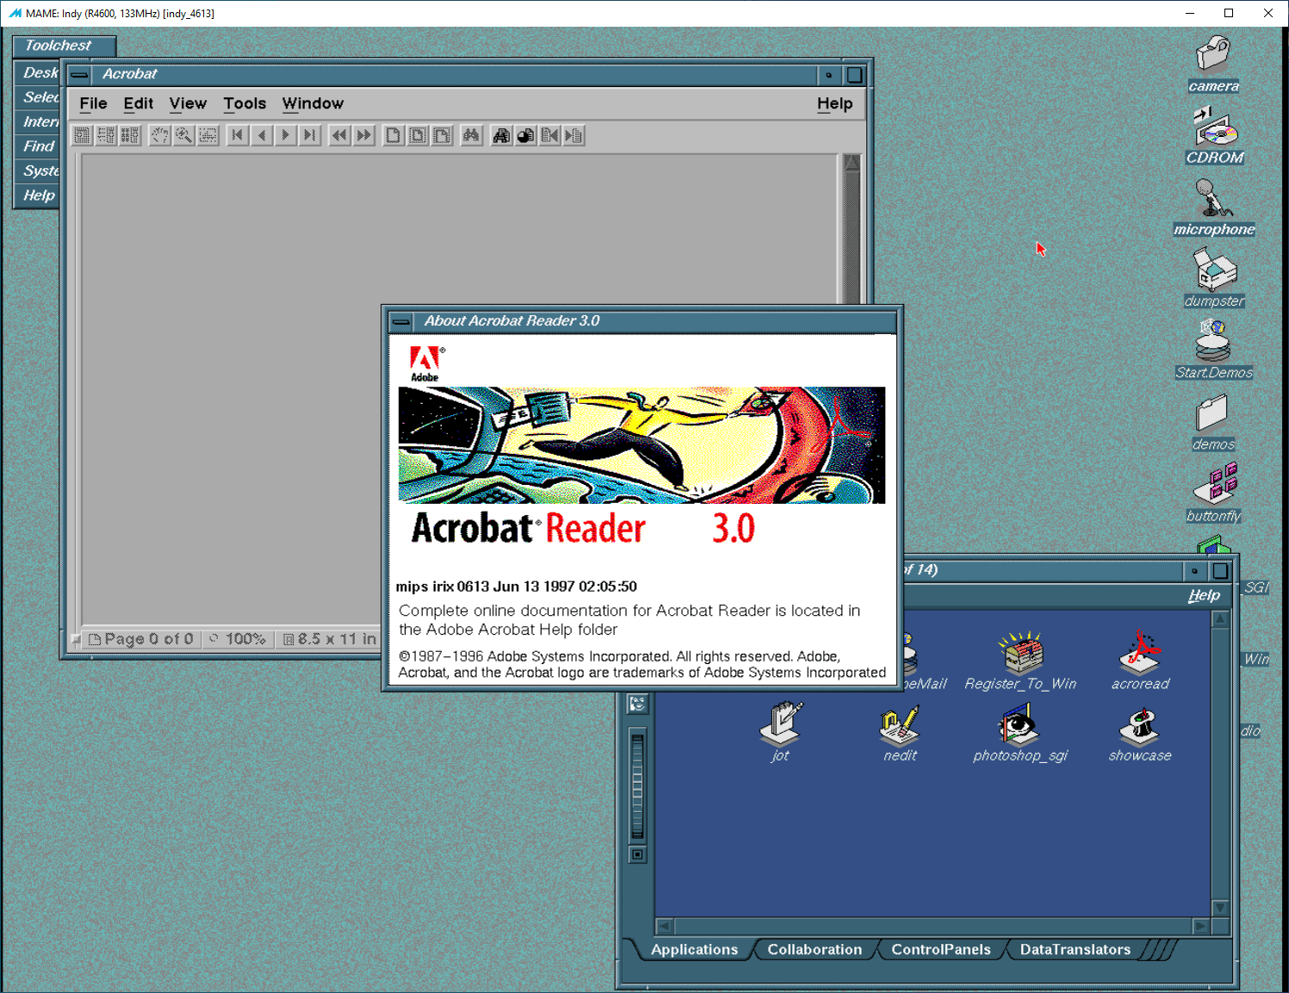1289x993 pixels.
Task: Open the File menu in Acrobat
Action: click(93, 103)
